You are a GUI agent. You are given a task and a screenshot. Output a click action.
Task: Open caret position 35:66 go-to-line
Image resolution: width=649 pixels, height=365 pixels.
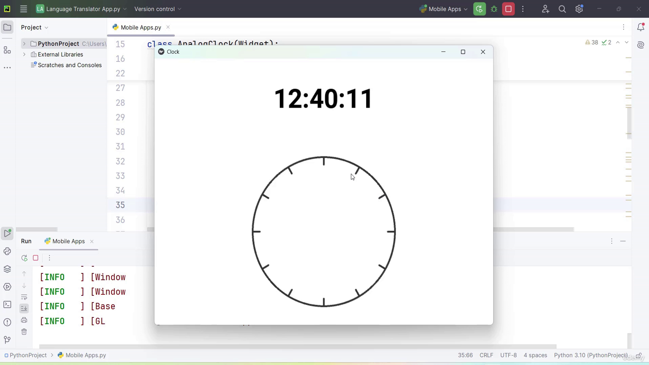tap(465, 355)
